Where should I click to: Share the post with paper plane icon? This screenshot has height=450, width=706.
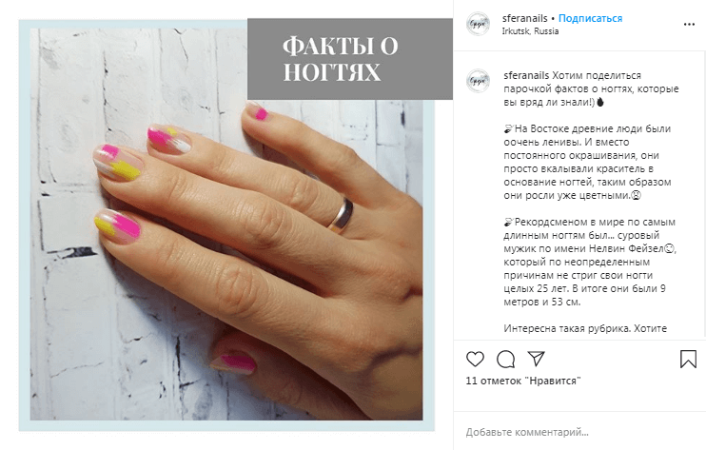[x=537, y=359]
